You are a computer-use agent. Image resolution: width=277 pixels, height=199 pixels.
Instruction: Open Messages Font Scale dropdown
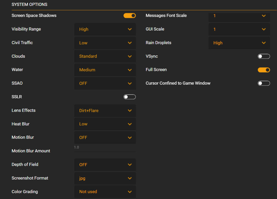click(239, 16)
